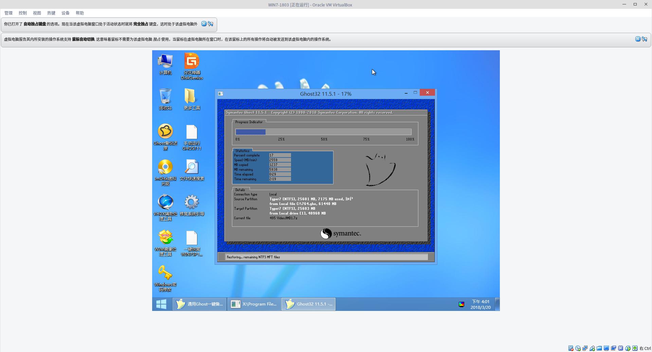The image size is (652, 352).
Task: Click the Ghost32 window system menu icon
Action: click(x=220, y=94)
